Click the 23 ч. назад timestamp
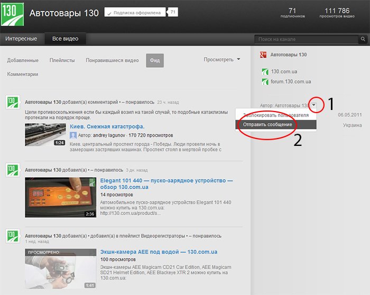 point(168,103)
